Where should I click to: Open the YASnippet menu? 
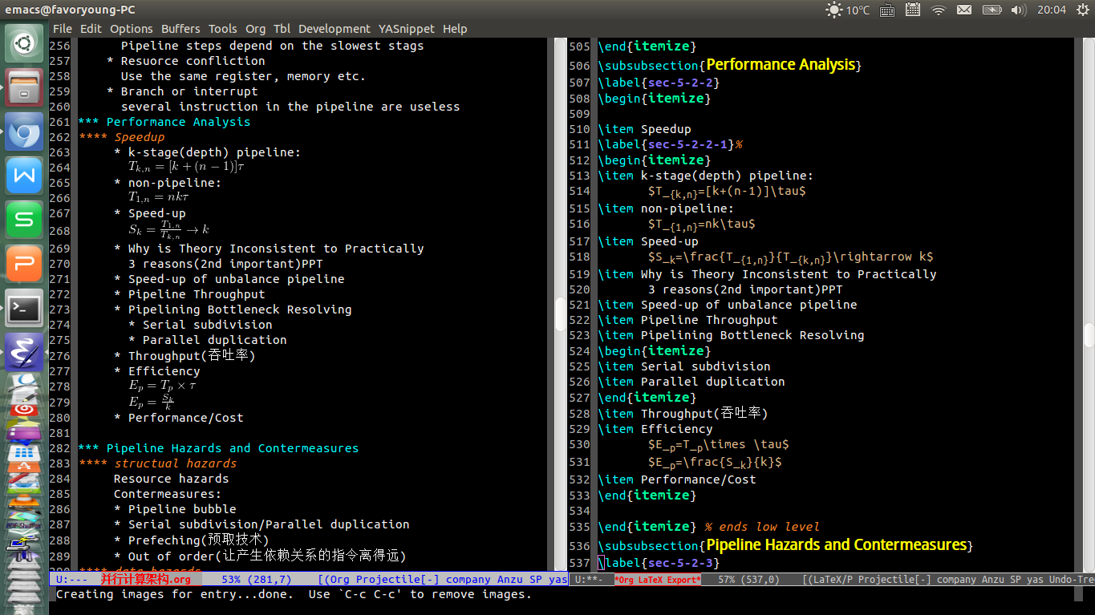point(406,29)
